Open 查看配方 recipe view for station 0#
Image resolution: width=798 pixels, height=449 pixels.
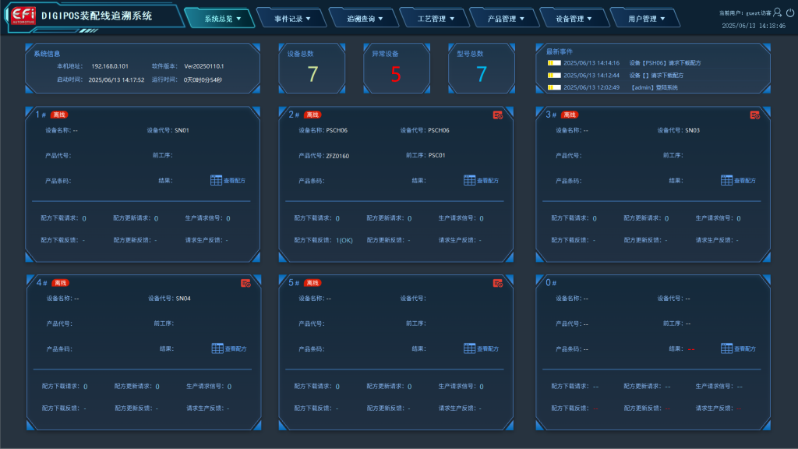738,348
